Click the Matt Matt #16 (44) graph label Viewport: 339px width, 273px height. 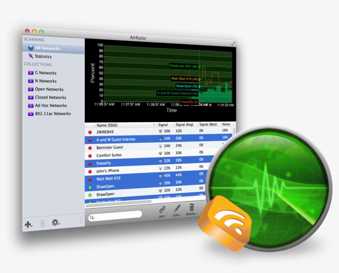point(185,79)
